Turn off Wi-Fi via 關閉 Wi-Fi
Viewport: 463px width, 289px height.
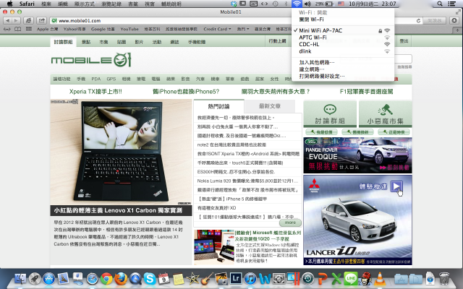pos(342,20)
